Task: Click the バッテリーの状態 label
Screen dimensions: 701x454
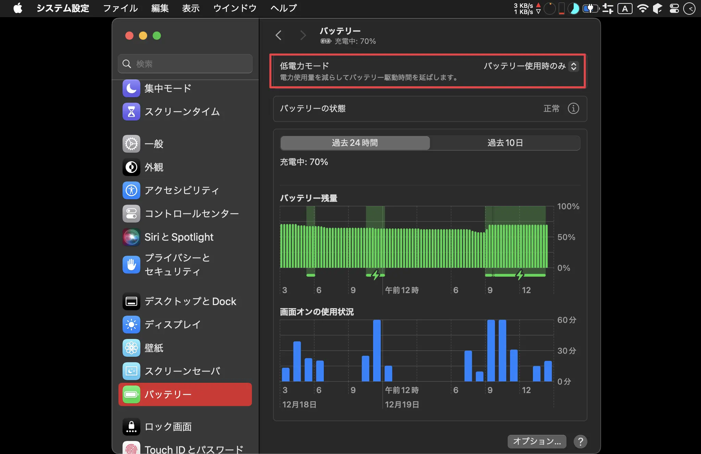Action: pos(313,109)
